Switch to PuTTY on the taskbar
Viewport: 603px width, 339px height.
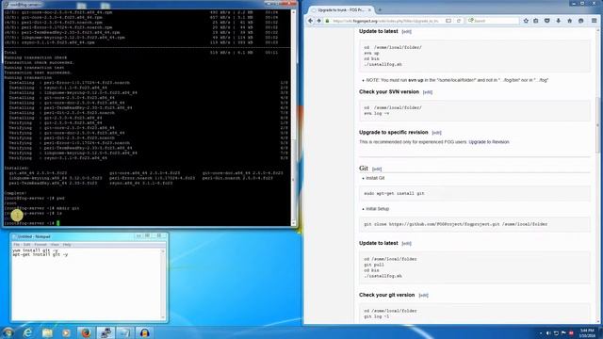point(106,332)
